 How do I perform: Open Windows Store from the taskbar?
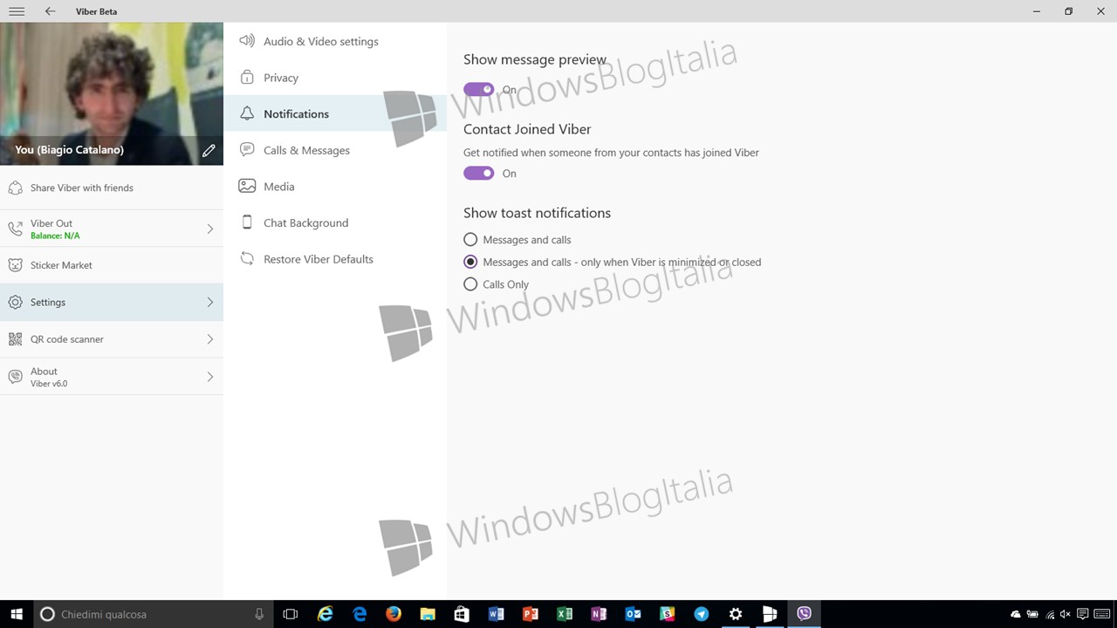(462, 614)
